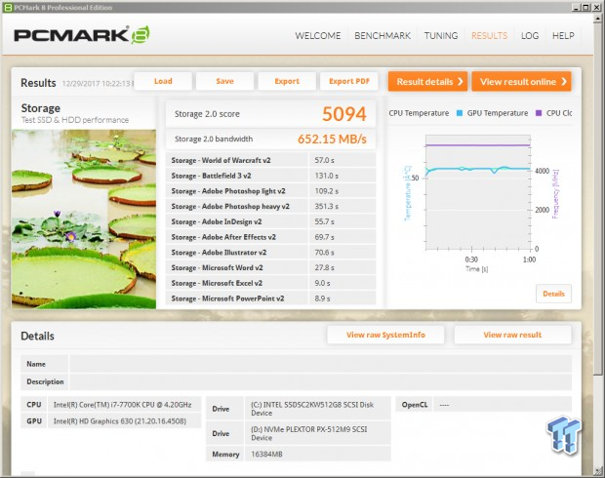The image size is (605, 478).
Task: Click the PCMark 8 title bar icon
Action: (x=8, y=8)
